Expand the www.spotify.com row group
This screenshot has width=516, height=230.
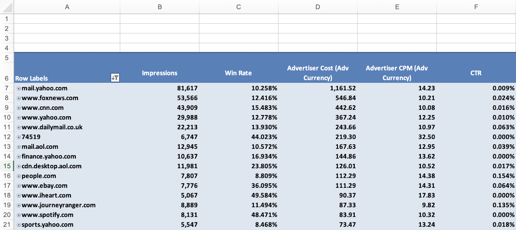(x=19, y=215)
